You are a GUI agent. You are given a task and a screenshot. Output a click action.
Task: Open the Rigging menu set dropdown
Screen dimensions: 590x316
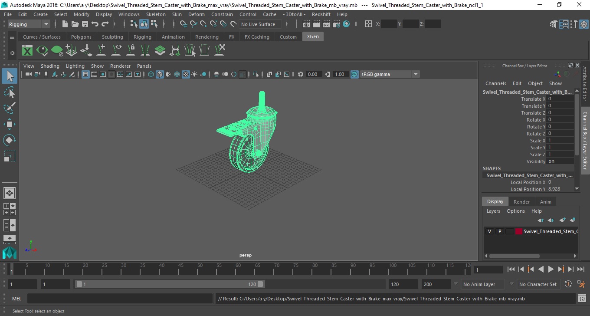click(x=29, y=24)
